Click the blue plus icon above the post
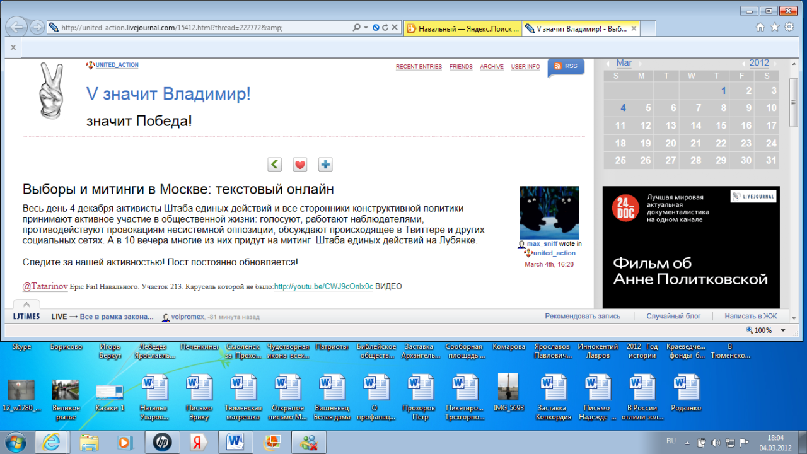The width and height of the screenshot is (807, 454). pos(325,165)
